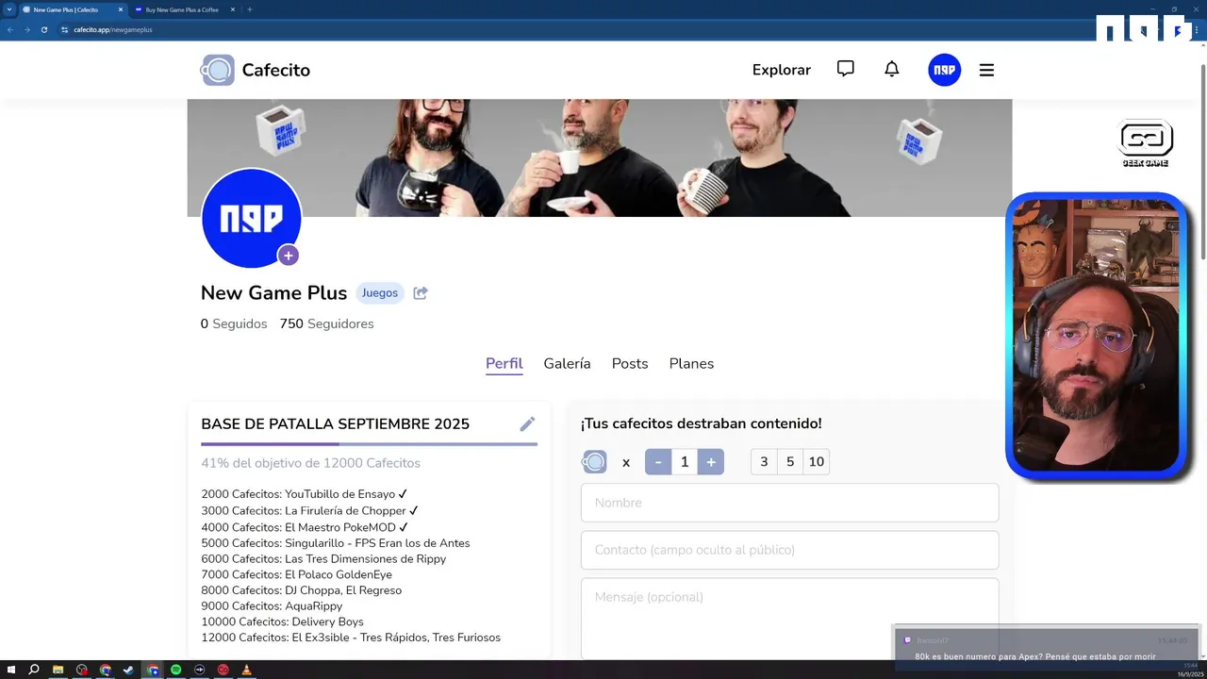
Task: Go back in browser history
Action: [x=10, y=29]
